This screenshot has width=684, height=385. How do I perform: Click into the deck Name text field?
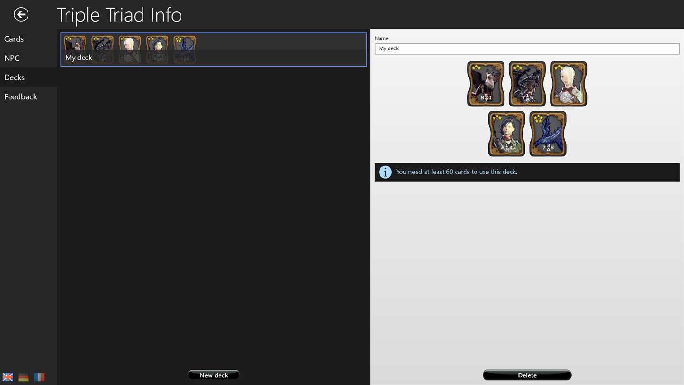(527, 48)
